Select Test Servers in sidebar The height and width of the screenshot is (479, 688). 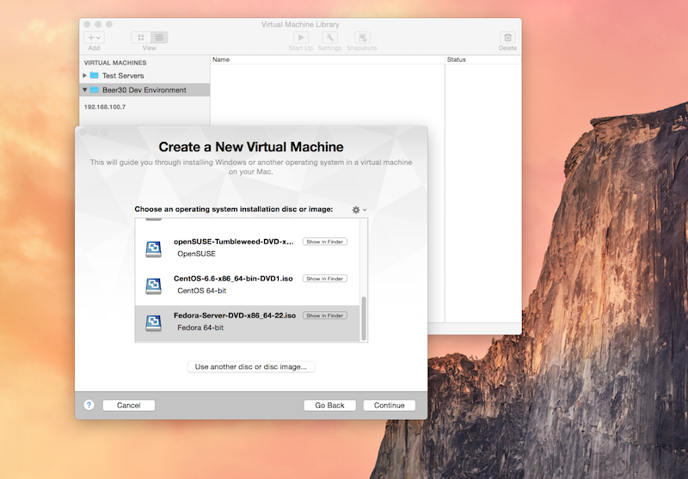tap(123, 76)
